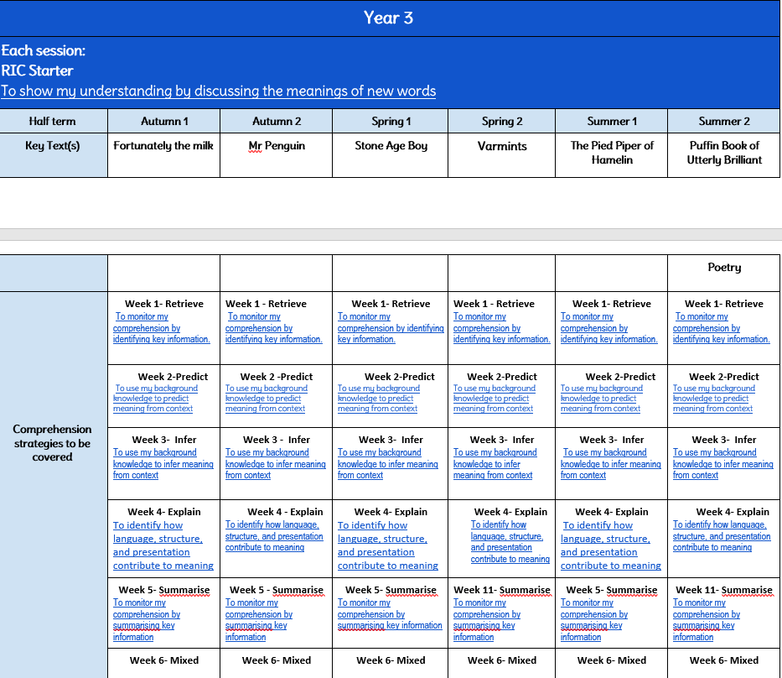Select the 'Stone Age Boy' cell
The height and width of the screenshot is (678, 782).
point(391,146)
